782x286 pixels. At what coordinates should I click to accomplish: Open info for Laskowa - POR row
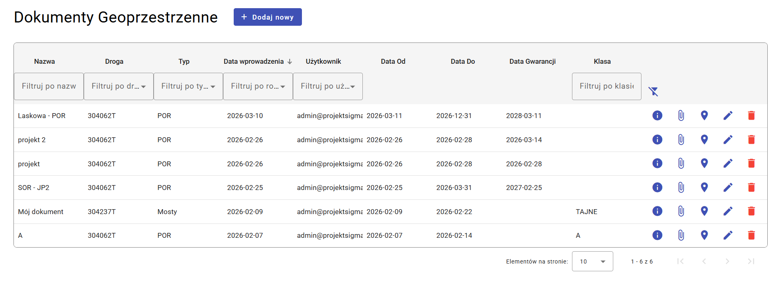657,116
